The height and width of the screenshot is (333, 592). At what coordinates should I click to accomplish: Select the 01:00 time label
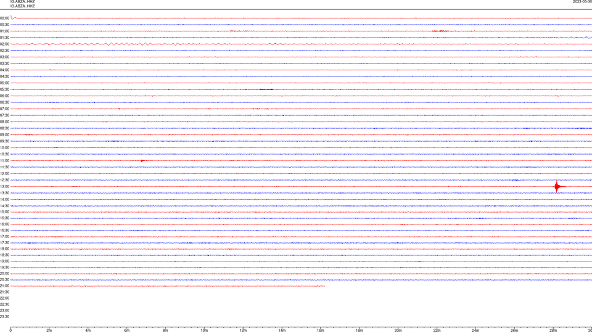[x=4, y=31]
